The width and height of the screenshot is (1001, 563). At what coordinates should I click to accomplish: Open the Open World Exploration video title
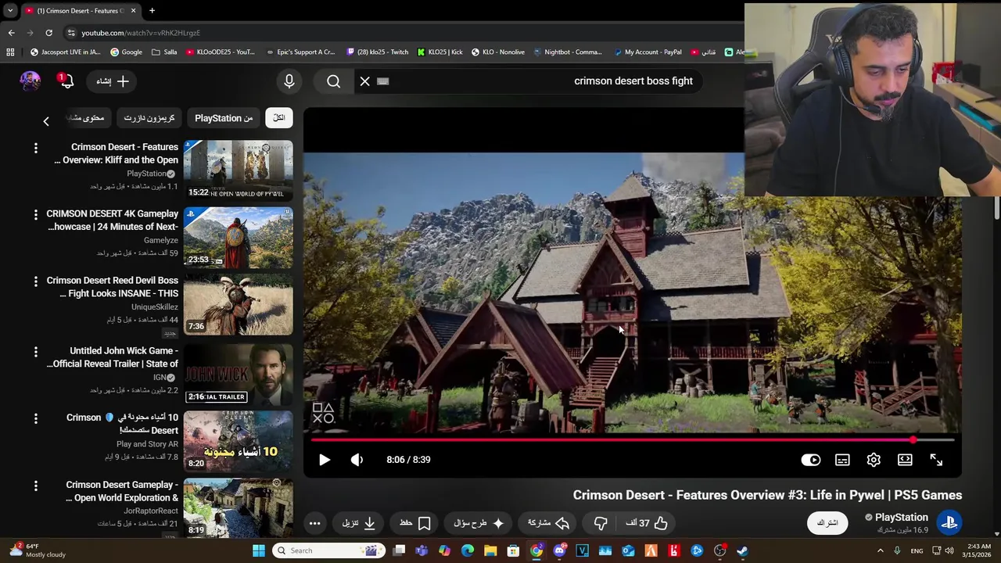point(121,491)
